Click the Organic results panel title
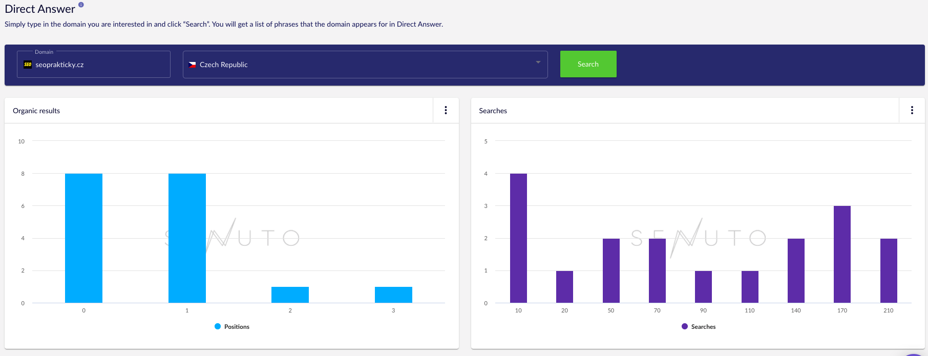 pyautogui.click(x=36, y=111)
